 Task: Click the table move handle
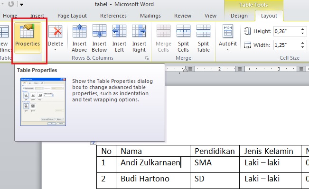tap(93, 143)
